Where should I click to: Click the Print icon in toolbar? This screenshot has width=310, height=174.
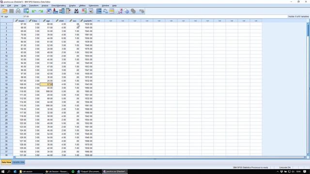pos(18,11)
